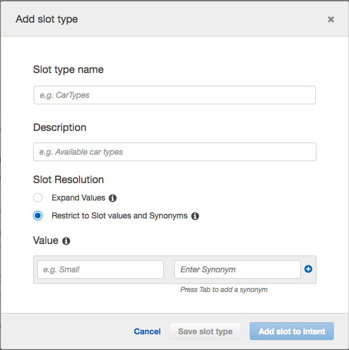Click the Add slot type dialog title
The height and width of the screenshot is (350, 349).
[x=46, y=19]
